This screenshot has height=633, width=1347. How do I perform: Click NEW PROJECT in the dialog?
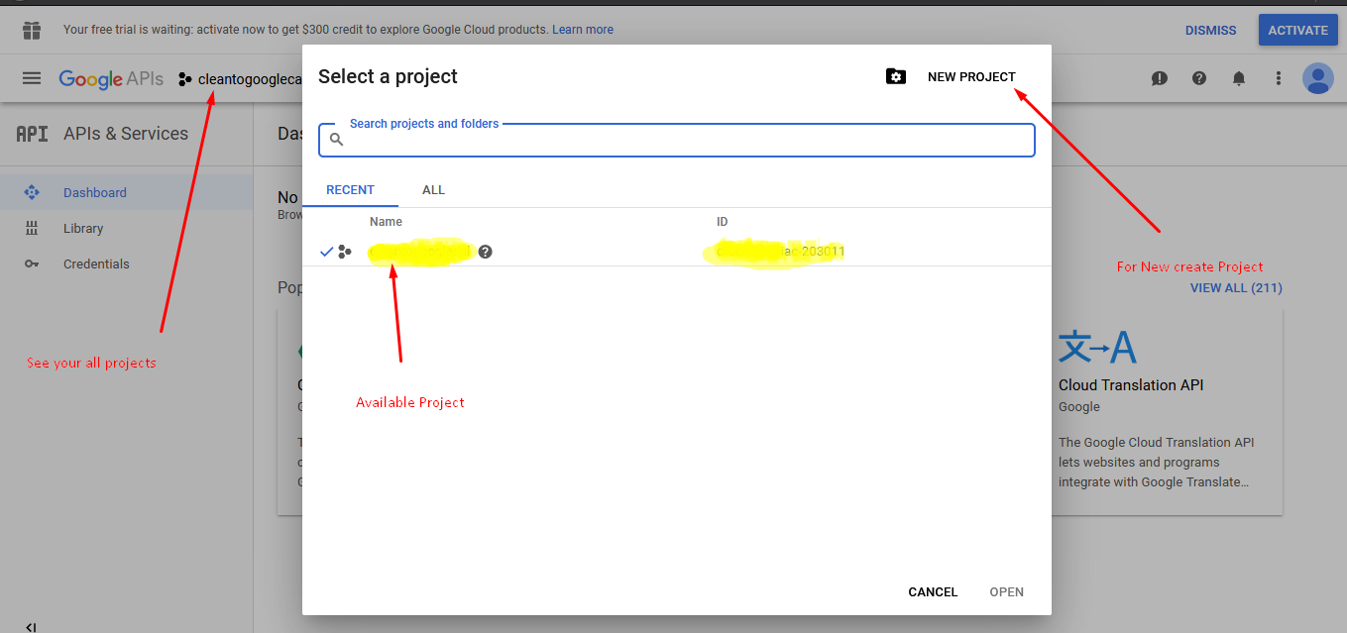coord(971,77)
